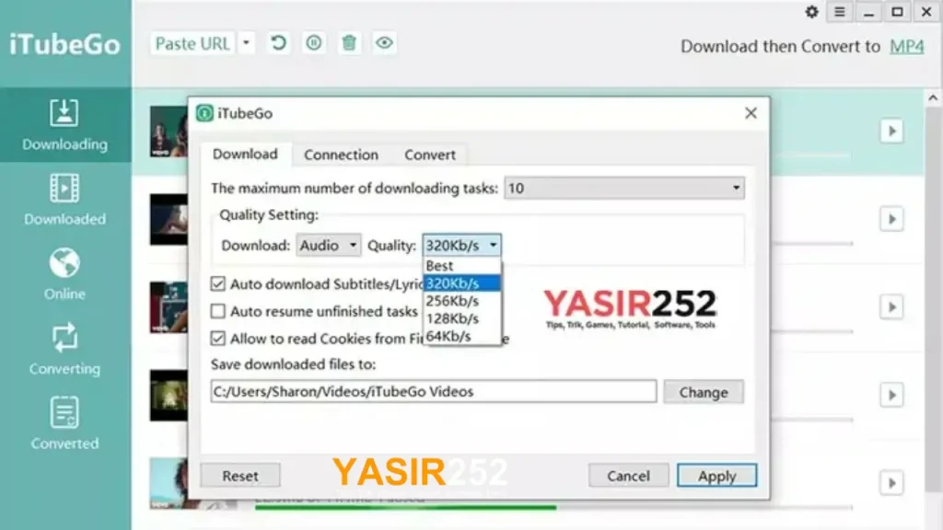Expand the Paste URL dropdown arrow

(246, 43)
